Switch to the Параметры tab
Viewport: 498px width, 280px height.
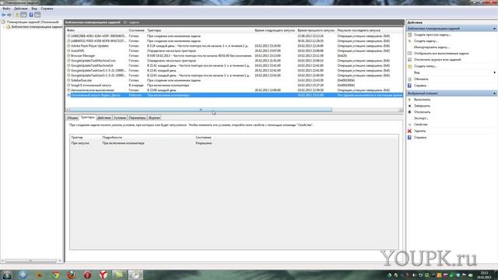coord(137,117)
